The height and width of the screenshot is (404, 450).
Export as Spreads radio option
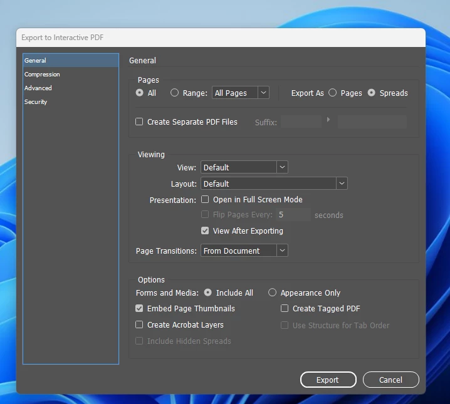[372, 93]
